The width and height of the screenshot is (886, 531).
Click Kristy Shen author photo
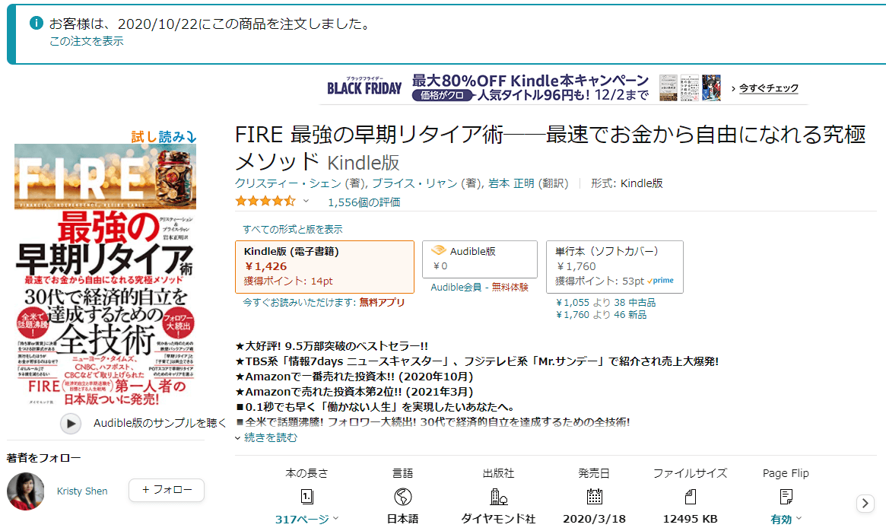25,491
